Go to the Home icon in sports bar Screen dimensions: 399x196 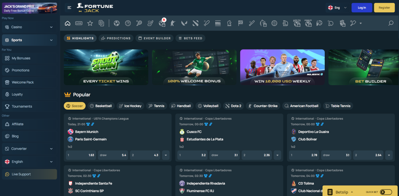67,23
